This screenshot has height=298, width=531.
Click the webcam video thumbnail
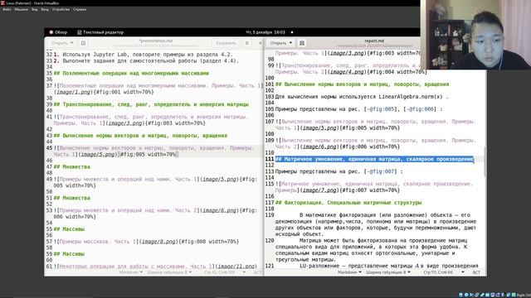[475, 35]
